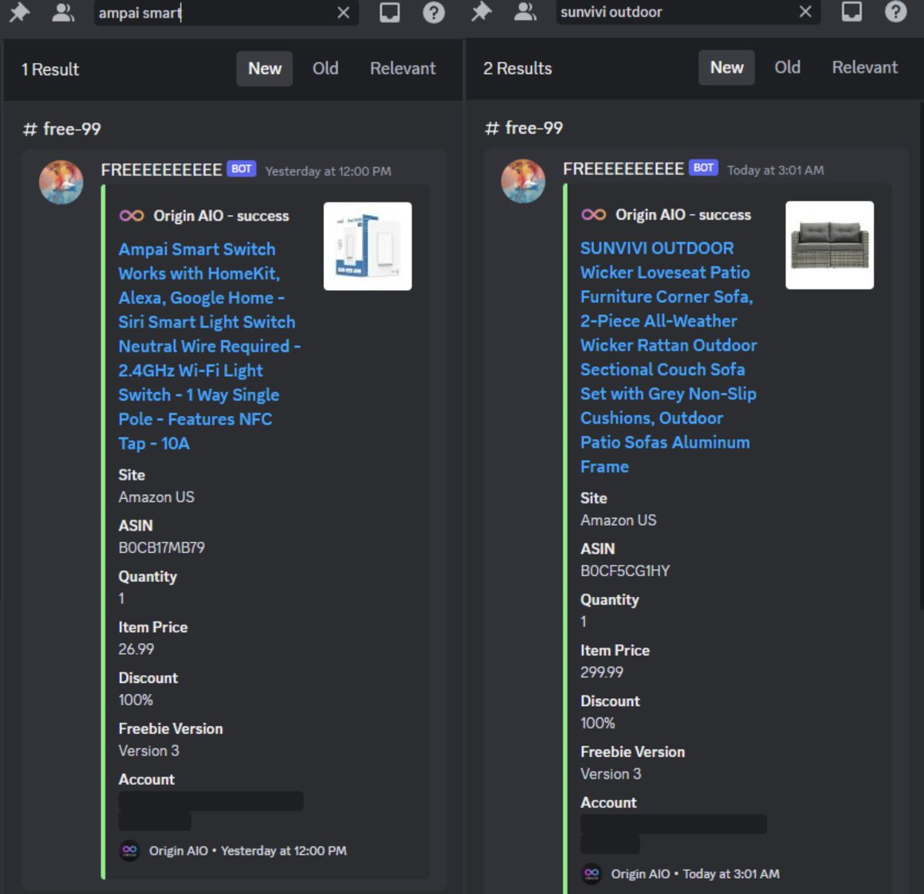Open # free-99 channel in right panel
924x894 pixels.
click(524, 128)
